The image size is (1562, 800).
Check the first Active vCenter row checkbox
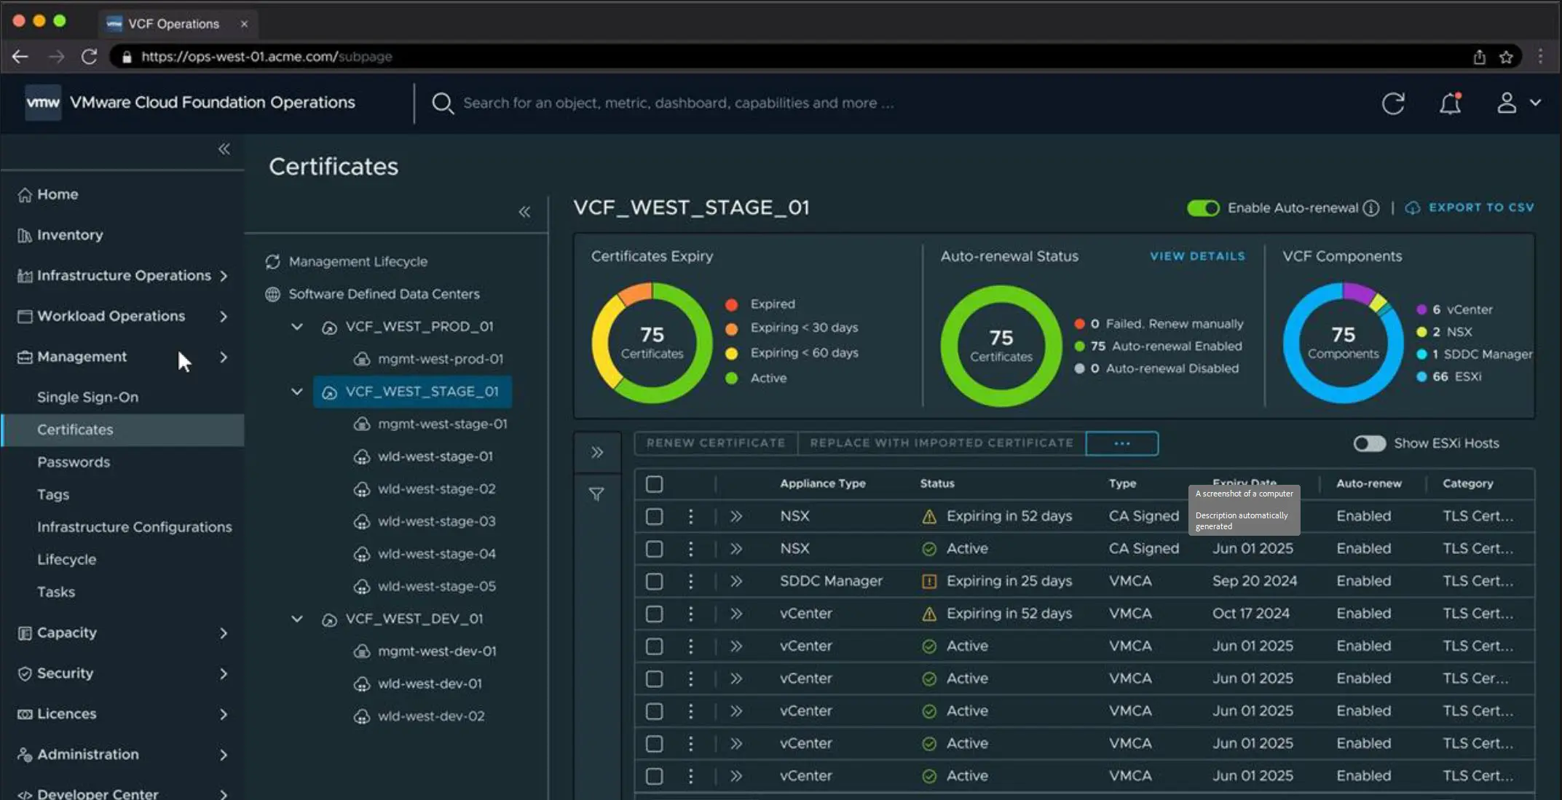(x=654, y=646)
